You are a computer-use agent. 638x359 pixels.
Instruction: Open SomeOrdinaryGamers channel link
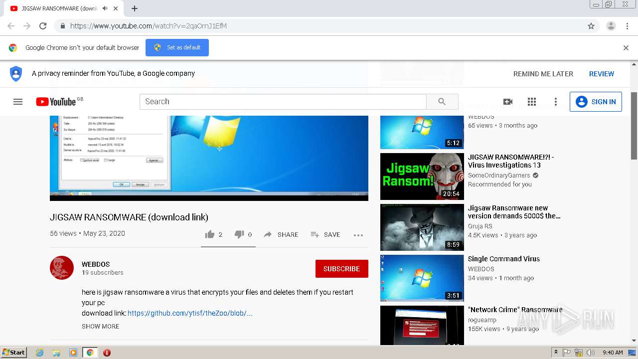click(499, 176)
